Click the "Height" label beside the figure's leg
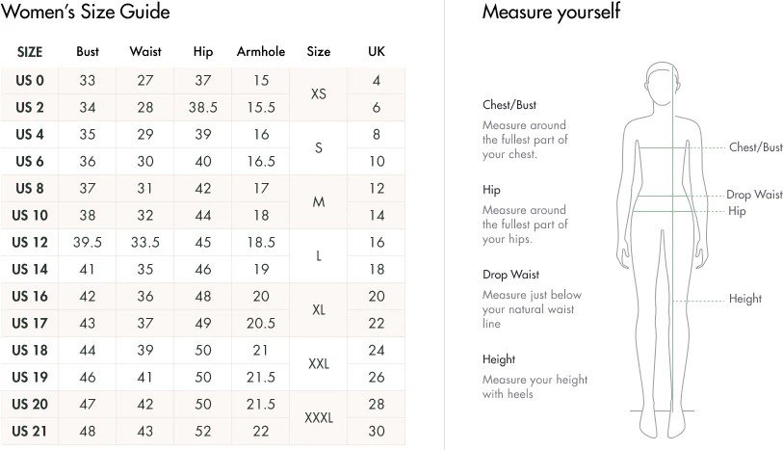 click(745, 299)
